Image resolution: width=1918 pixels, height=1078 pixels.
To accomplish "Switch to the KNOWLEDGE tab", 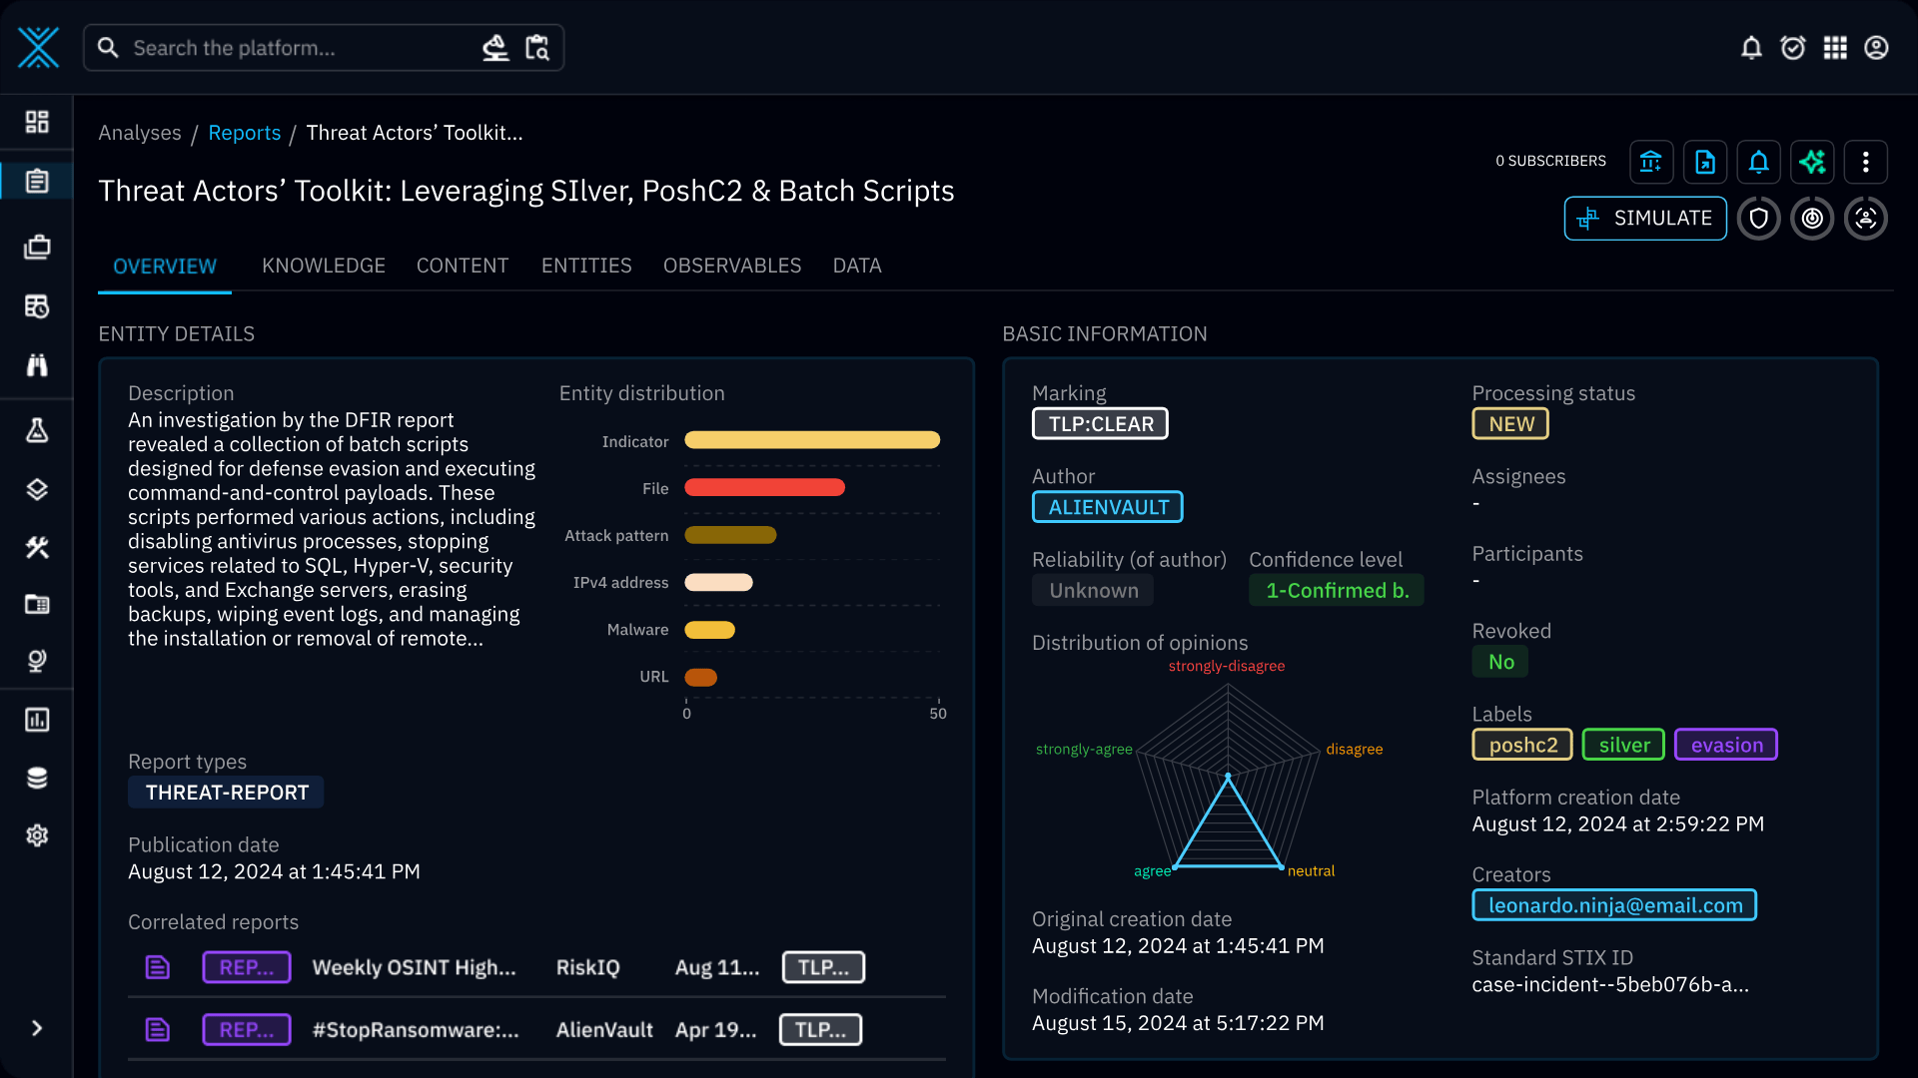I will (324, 266).
